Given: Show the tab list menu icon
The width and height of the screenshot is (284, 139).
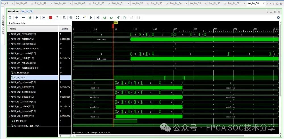Looking at the screenshot, I should click(273, 3).
